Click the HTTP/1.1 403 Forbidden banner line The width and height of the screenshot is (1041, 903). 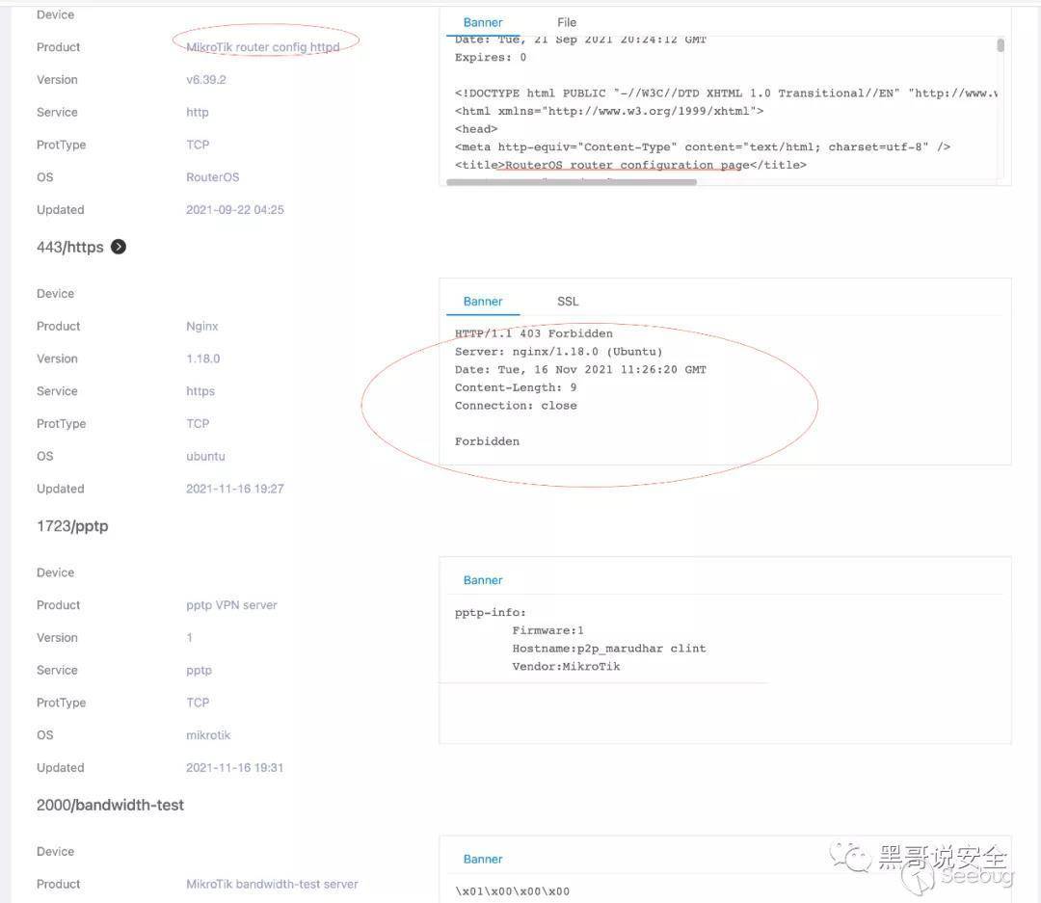[534, 333]
